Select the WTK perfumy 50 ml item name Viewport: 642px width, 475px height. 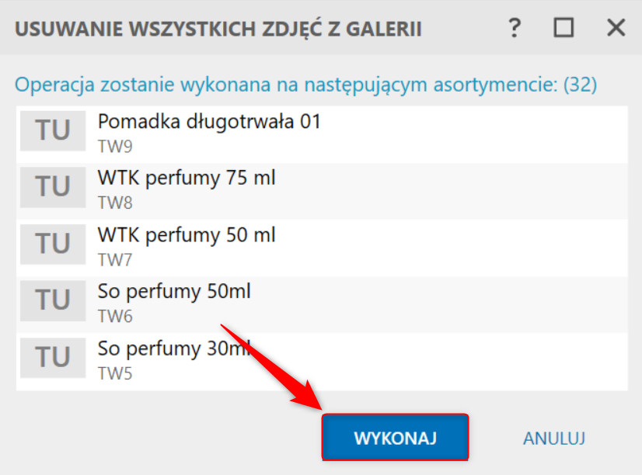coord(187,235)
